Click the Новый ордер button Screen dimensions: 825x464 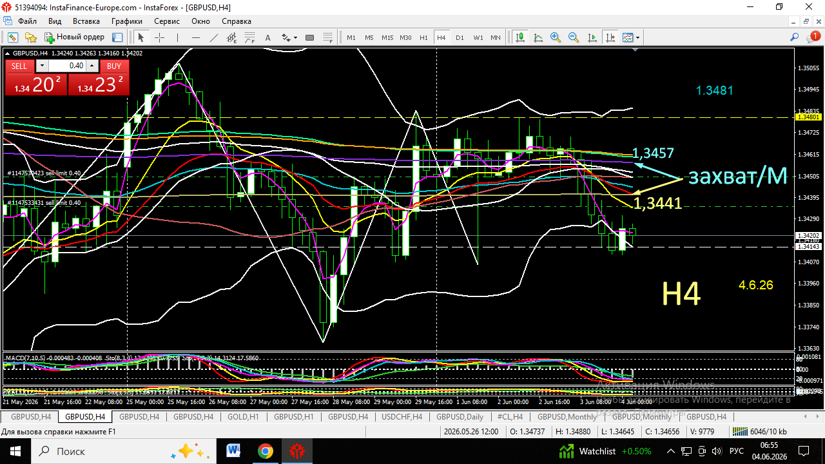(74, 37)
